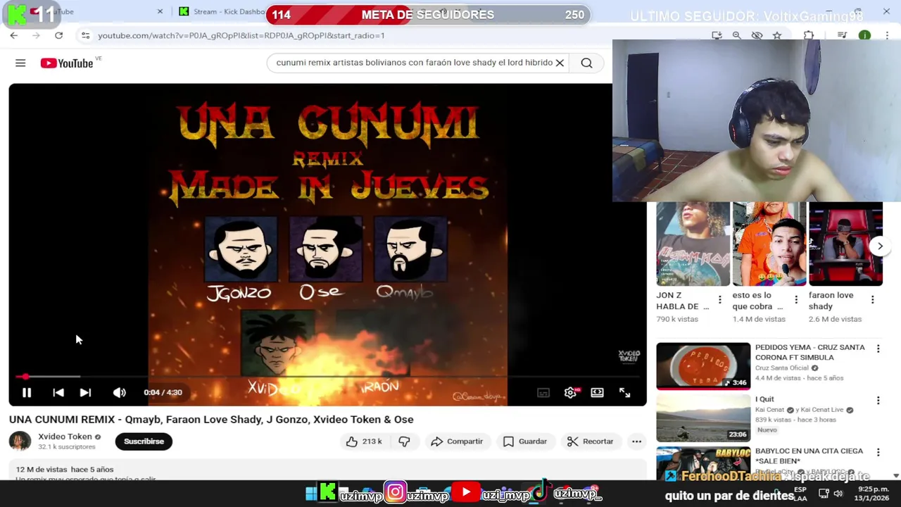Click the install app icon in the address bar

click(717, 35)
